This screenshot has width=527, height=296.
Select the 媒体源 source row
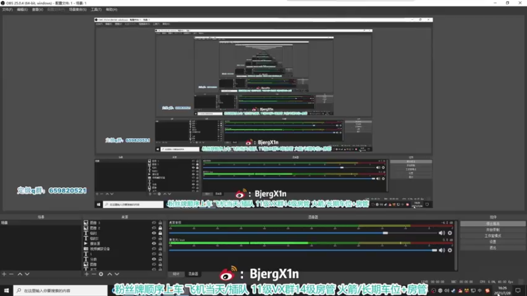(x=123, y=243)
